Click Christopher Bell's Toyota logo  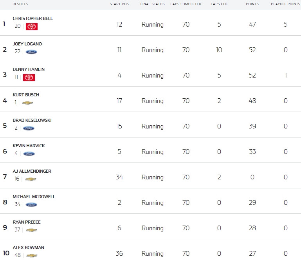point(32,27)
